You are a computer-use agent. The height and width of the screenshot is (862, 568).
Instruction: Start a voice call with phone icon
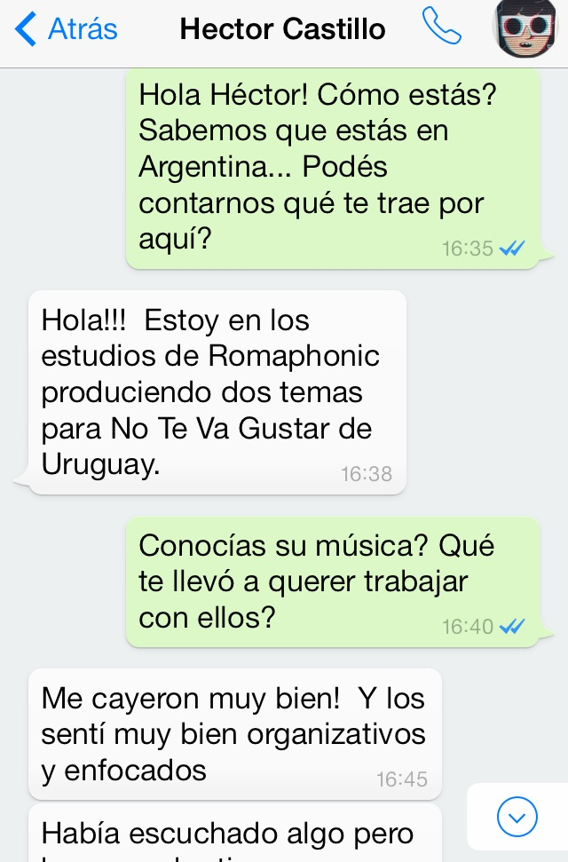[442, 26]
